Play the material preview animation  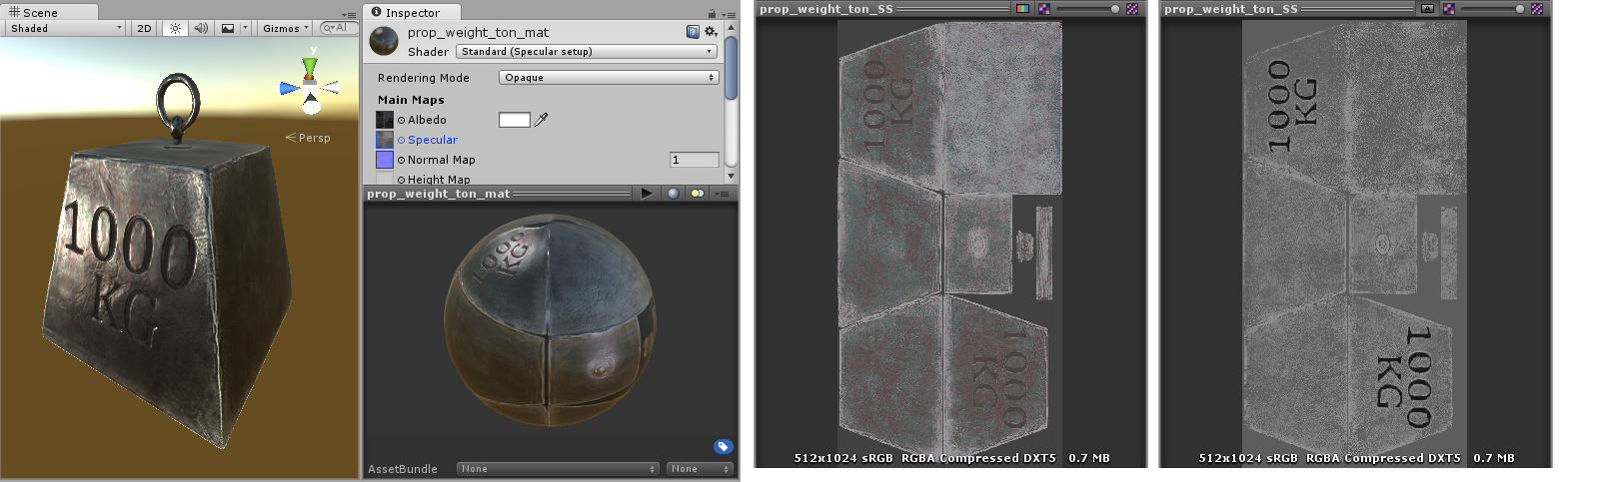(647, 194)
